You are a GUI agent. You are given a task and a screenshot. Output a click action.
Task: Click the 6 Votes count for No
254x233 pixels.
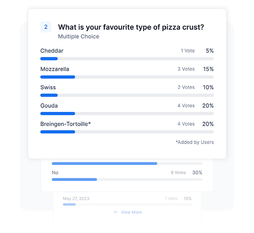coord(178,172)
